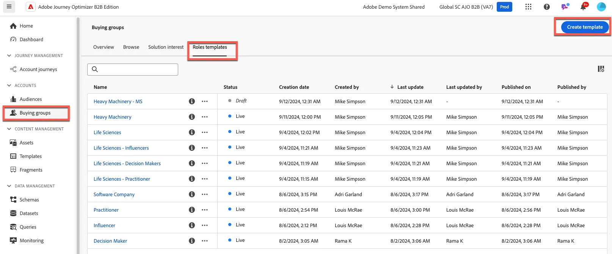This screenshot has width=612, height=254.
Task: Open the app switcher grid
Action: pyautogui.click(x=528, y=7)
